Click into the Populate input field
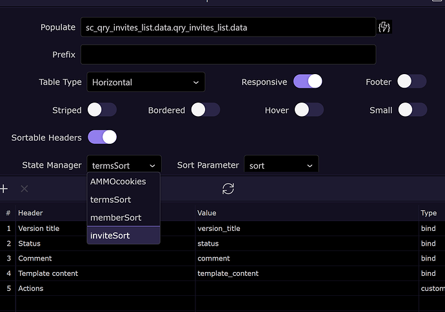This screenshot has width=445, height=312. tap(228, 27)
